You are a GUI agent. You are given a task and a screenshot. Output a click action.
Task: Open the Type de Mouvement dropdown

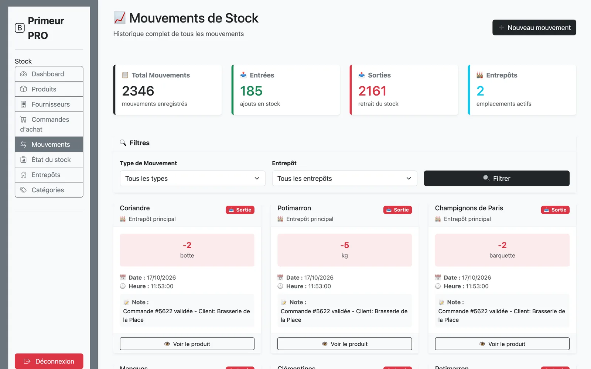[192, 178]
